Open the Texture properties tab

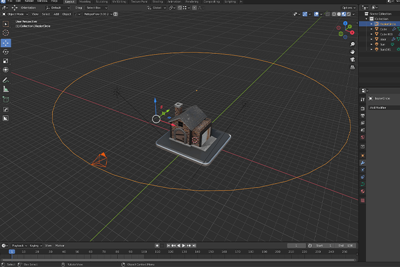pyautogui.click(x=362, y=201)
